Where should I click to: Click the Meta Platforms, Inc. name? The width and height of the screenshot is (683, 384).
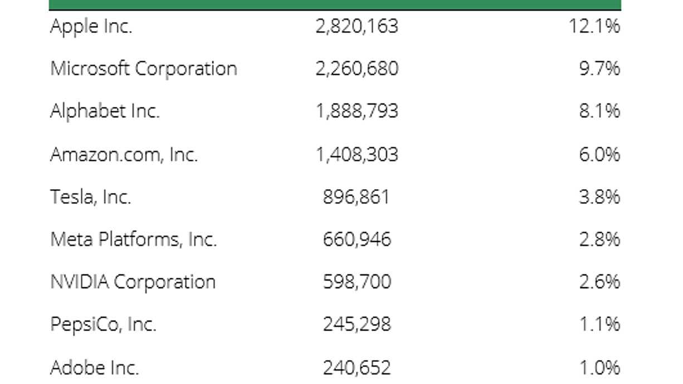click(134, 239)
